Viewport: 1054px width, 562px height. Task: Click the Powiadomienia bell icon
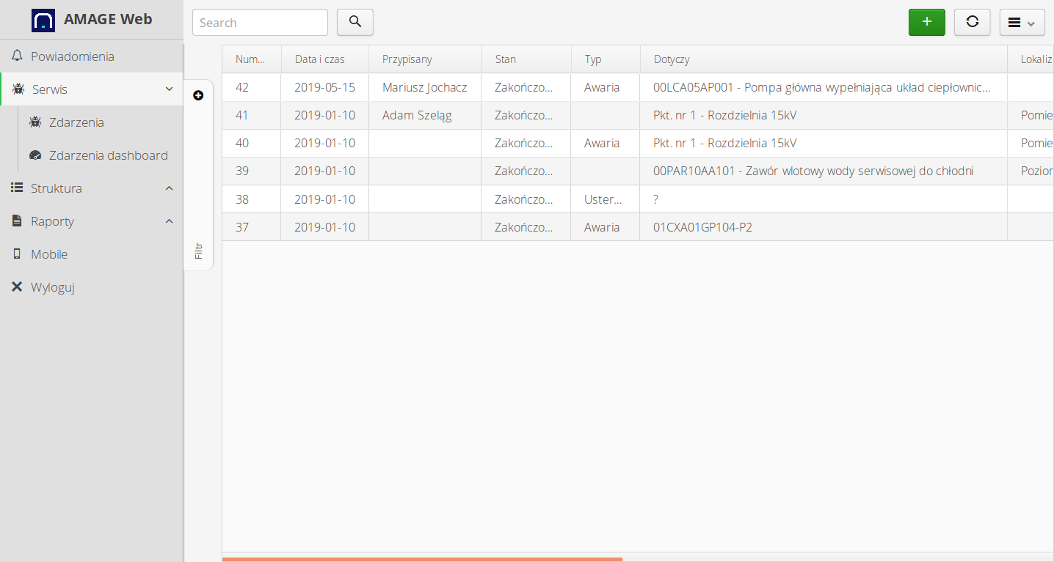[16, 56]
